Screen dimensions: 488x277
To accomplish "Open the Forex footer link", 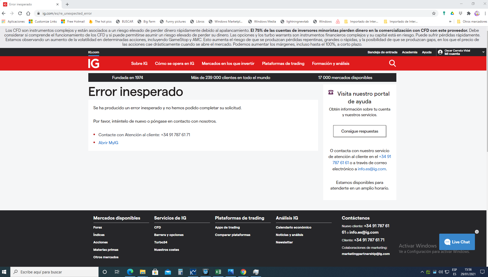I will click(x=98, y=227).
